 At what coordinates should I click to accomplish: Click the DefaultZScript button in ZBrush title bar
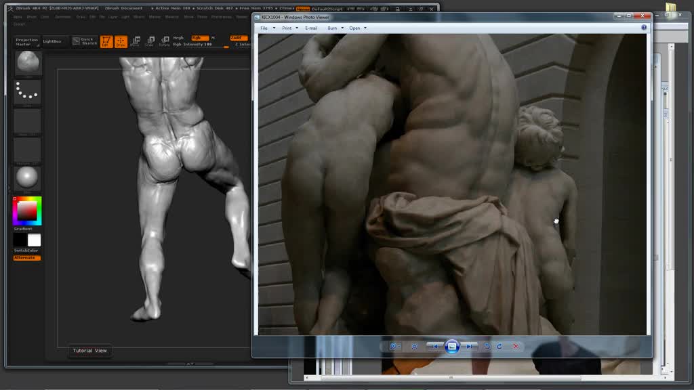(x=327, y=9)
